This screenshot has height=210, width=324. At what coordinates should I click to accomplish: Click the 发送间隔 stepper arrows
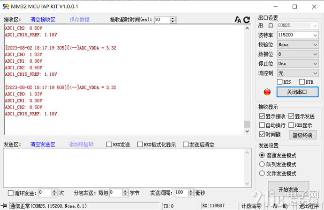click(191, 193)
